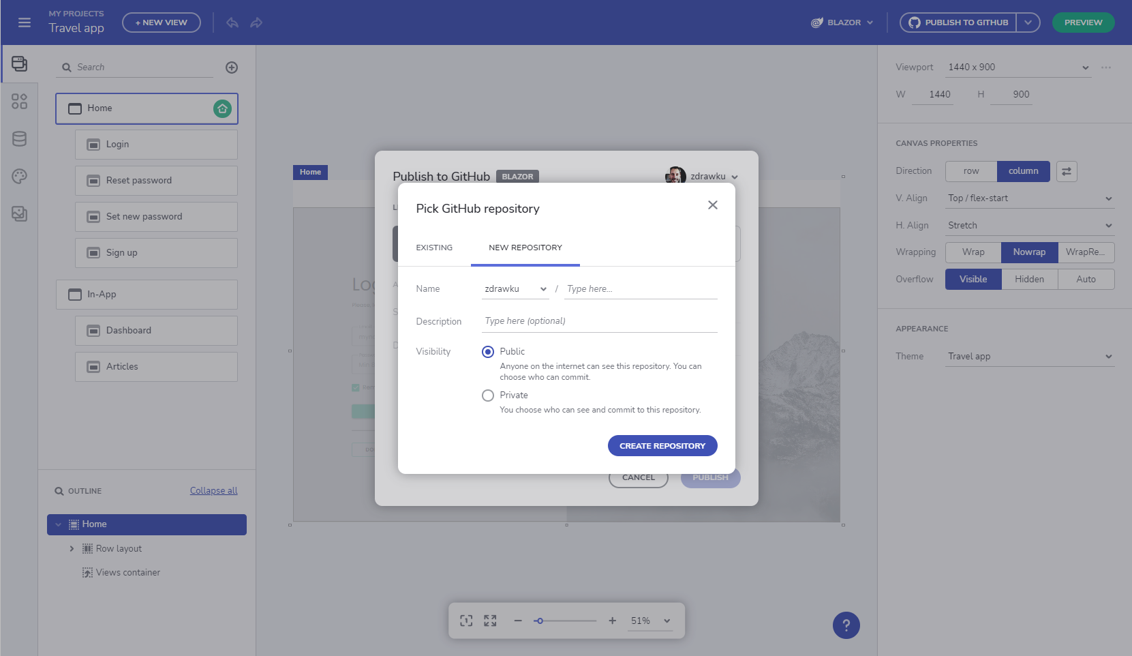Select the Articles view
1132x656 pixels.
156,367
